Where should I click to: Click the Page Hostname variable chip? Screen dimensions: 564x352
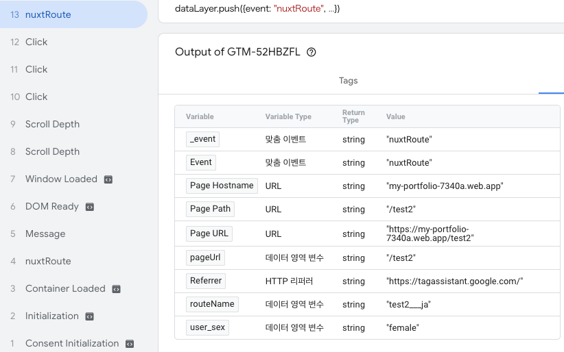[x=222, y=186]
